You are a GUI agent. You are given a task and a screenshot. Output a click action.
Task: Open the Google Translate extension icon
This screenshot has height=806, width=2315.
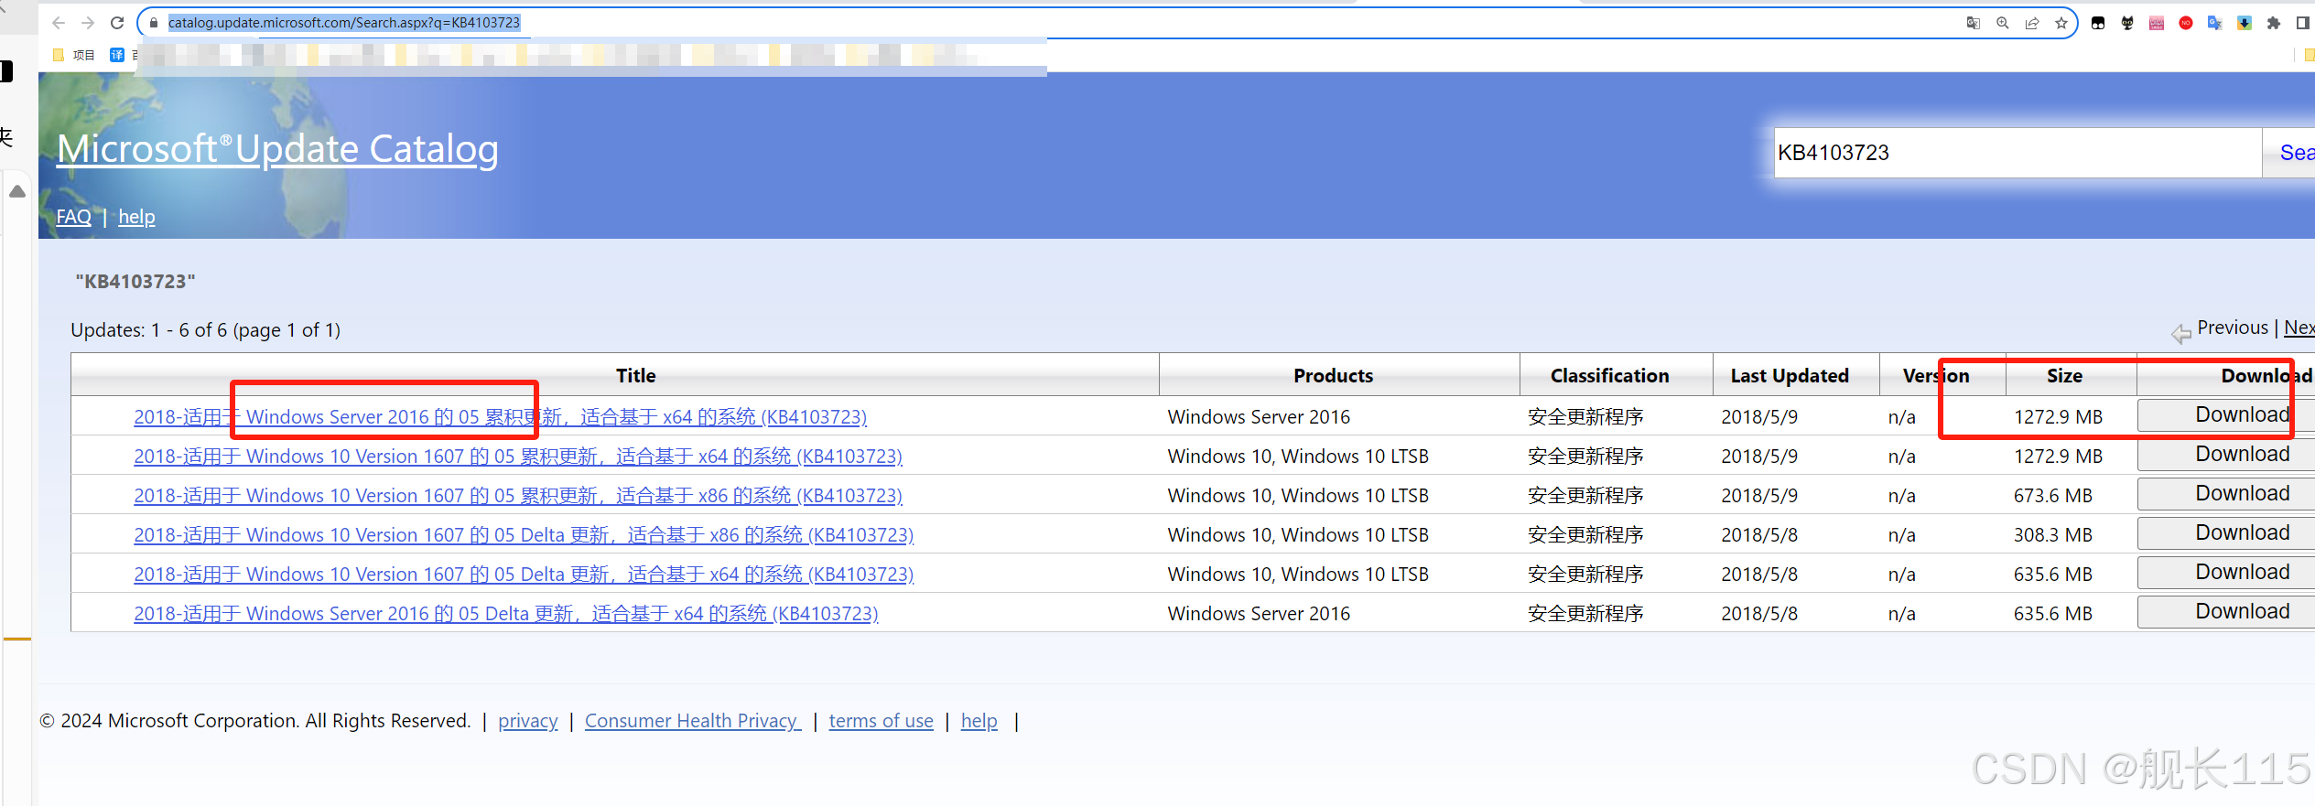[x=2215, y=23]
